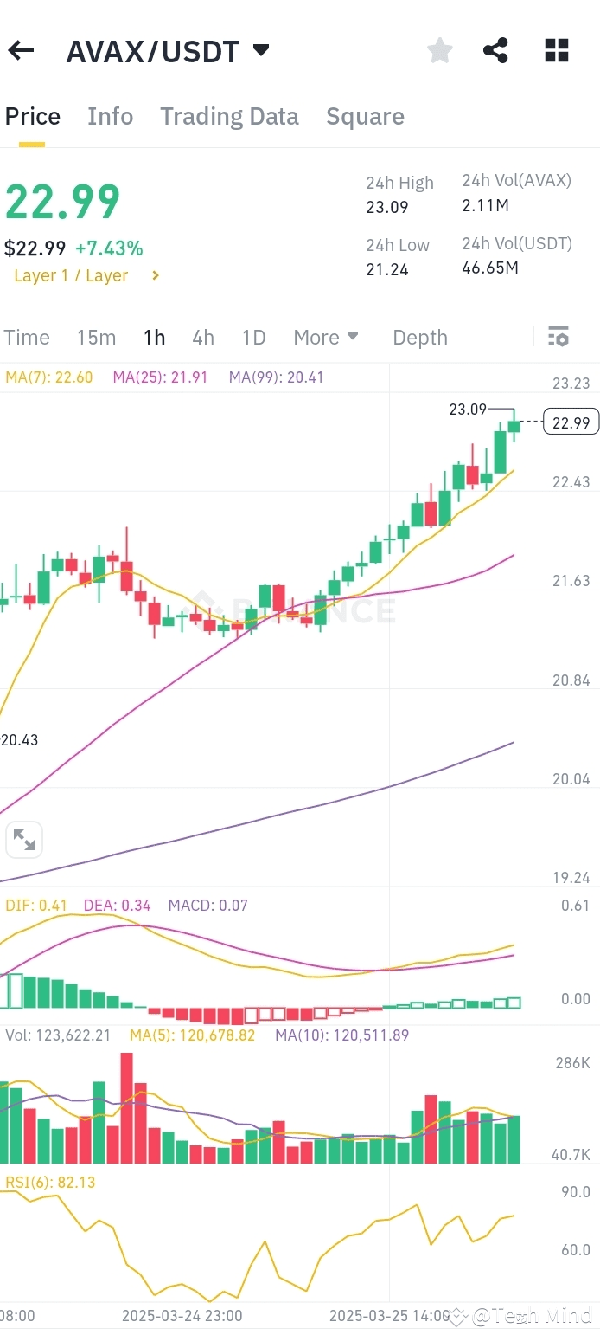Tap the RSI(6): 82.13 label
The image size is (600, 1335).
pos(50,1182)
